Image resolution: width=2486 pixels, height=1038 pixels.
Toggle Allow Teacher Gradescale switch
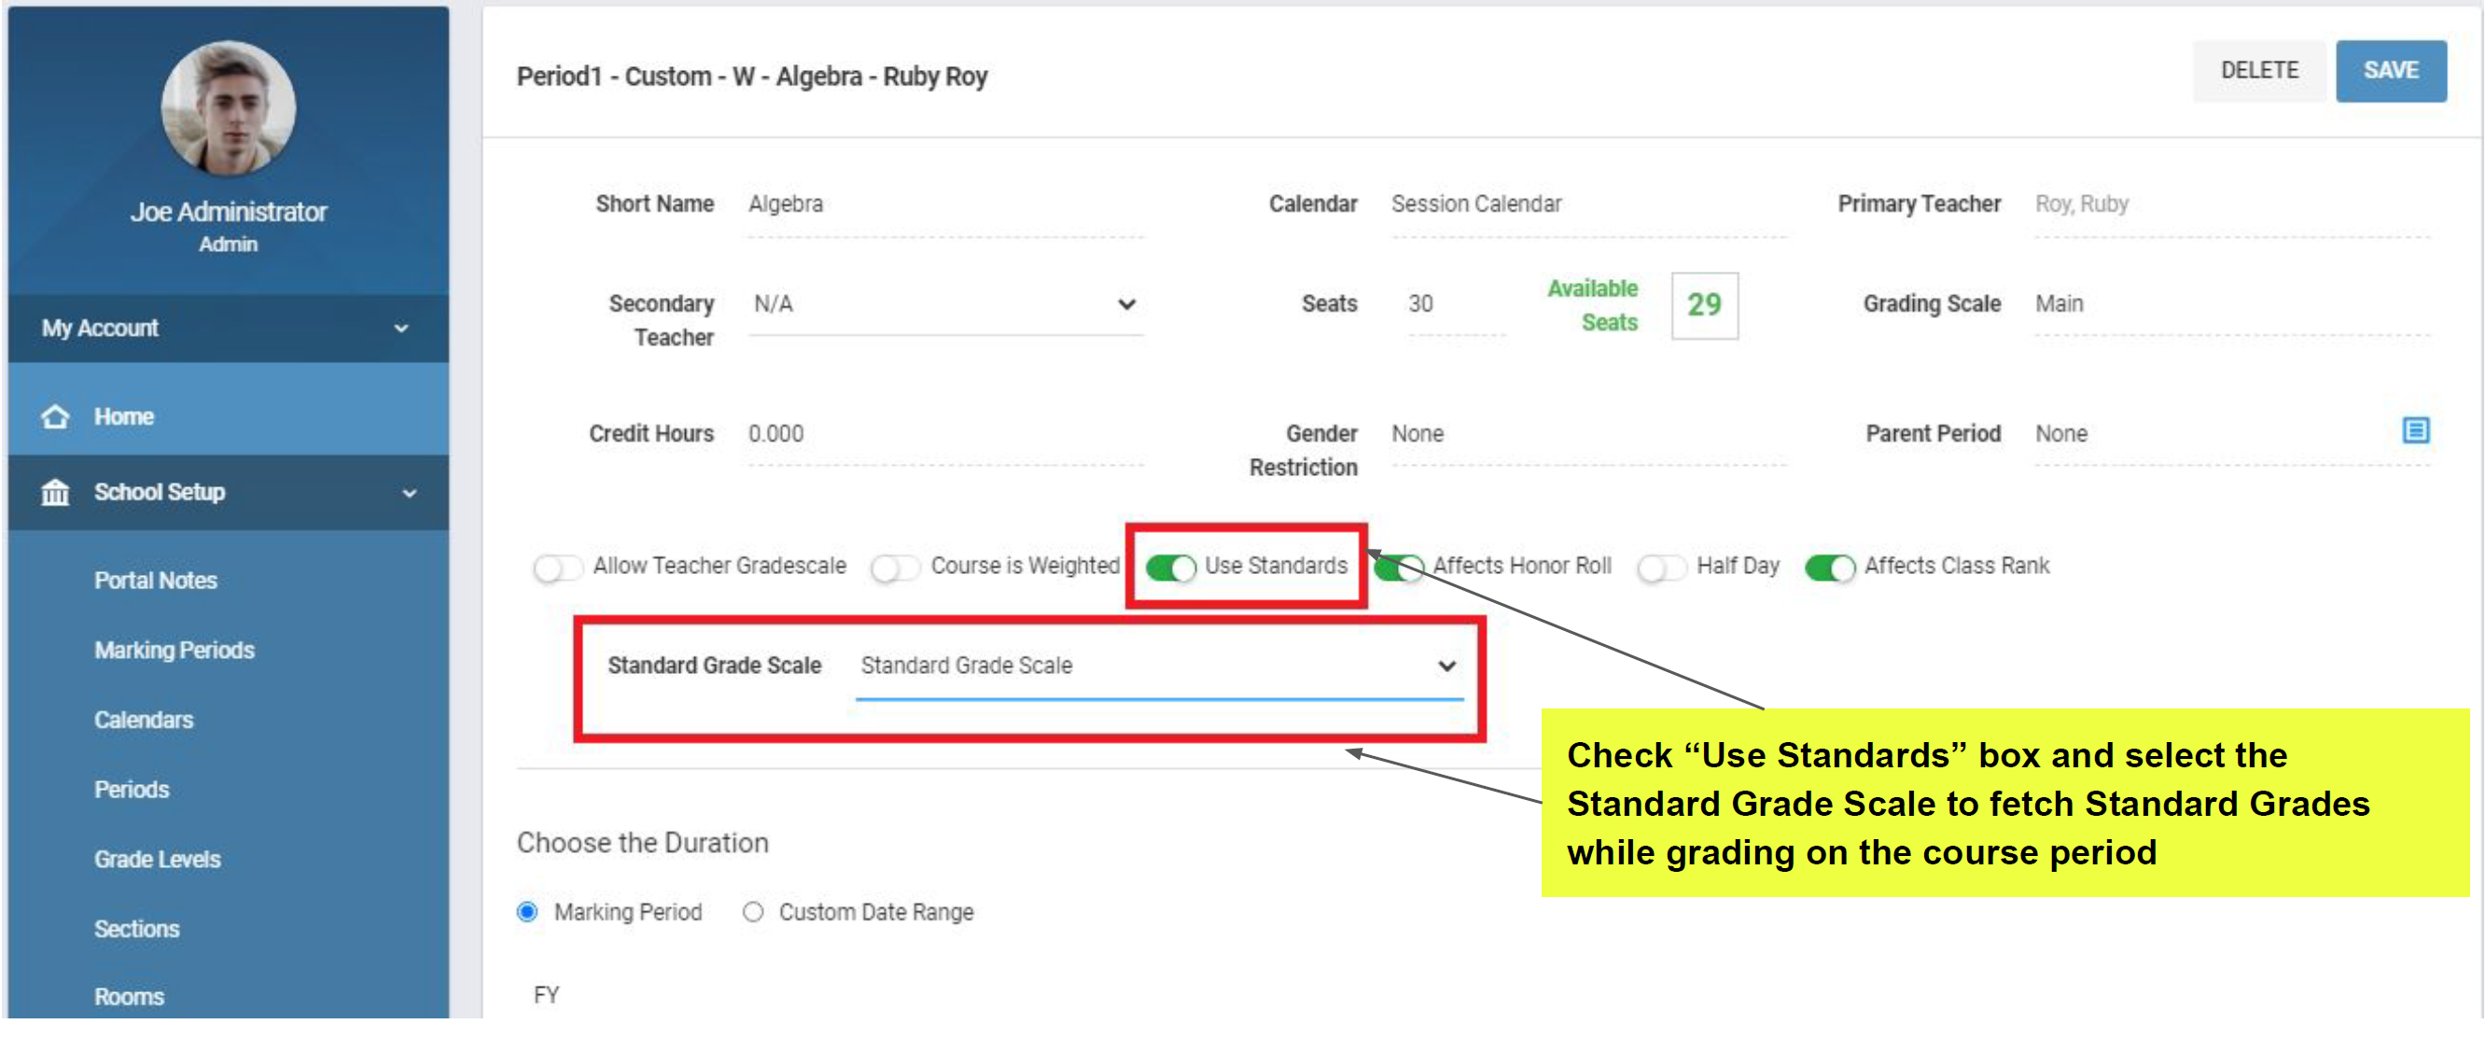coord(558,568)
